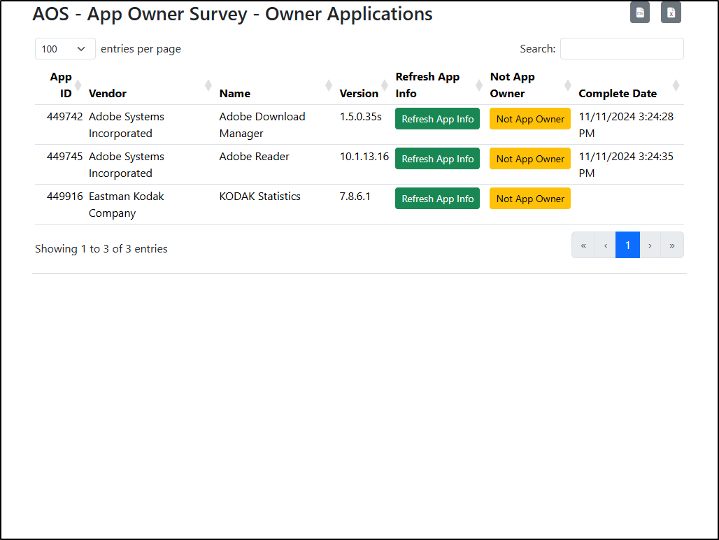
Task: Select the Showing 1 to 3 entries text
Action: click(x=101, y=249)
